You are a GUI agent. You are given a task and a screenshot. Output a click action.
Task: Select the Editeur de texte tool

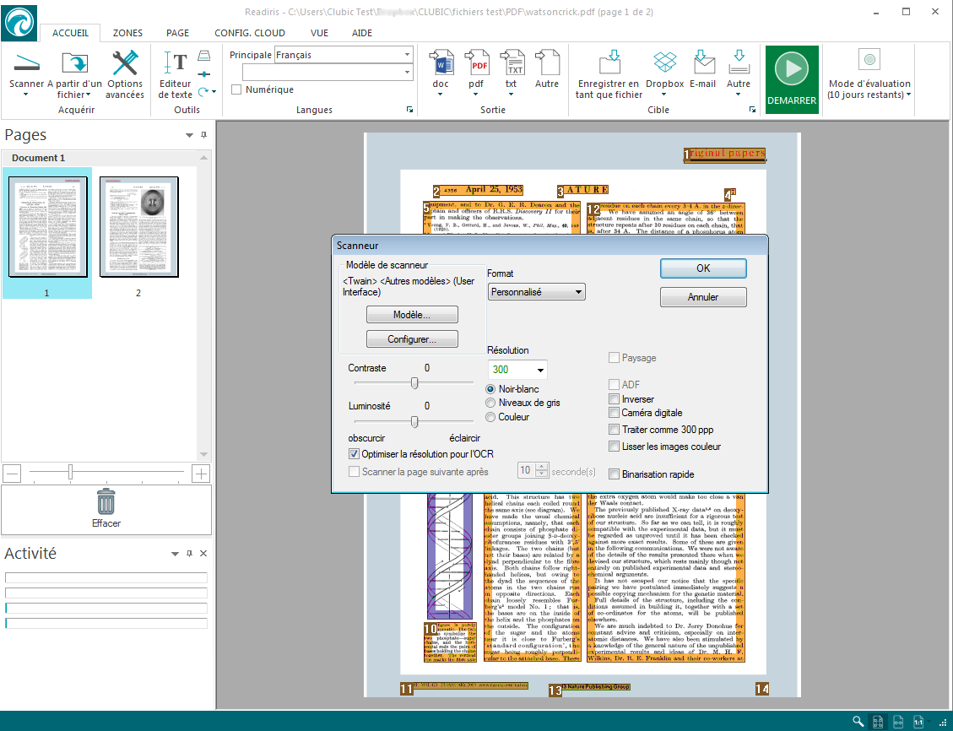(176, 64)
